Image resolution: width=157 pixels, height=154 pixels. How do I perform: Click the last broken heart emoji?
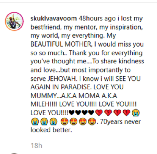click(x=126, y=113)
